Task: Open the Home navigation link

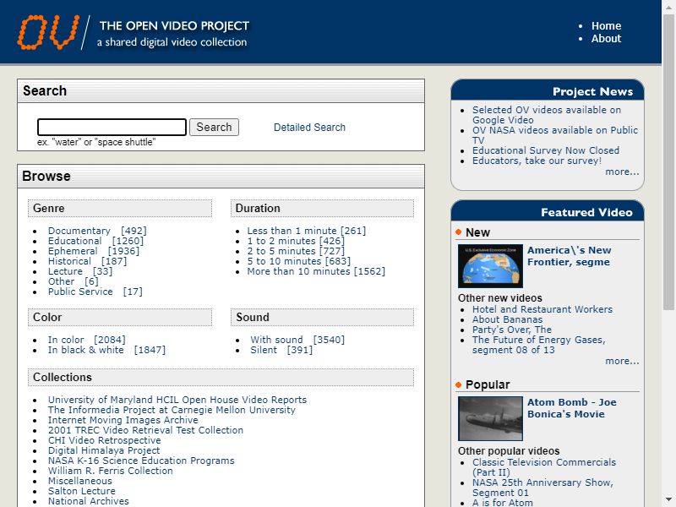Action: [606, 26]
